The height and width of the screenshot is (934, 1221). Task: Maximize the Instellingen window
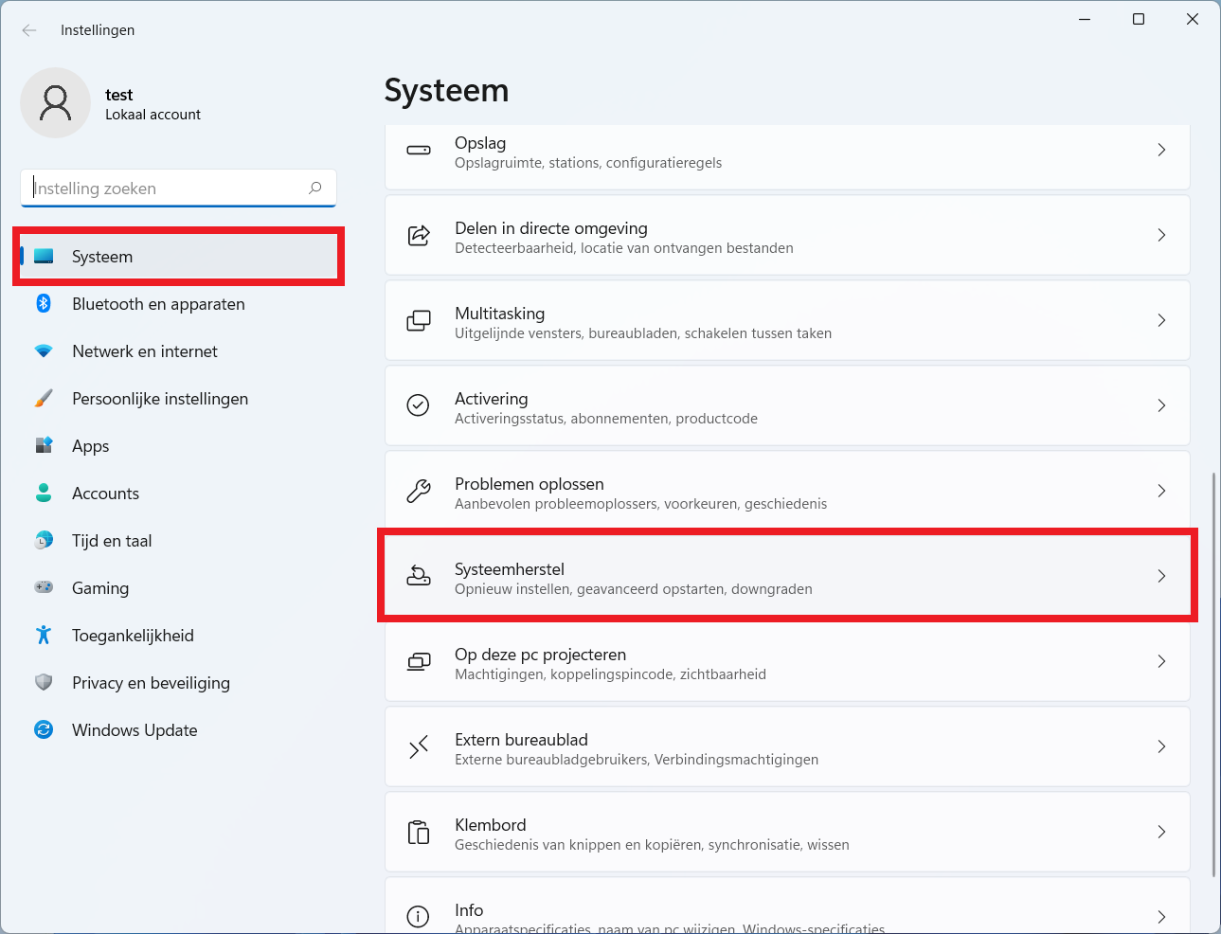tap(1139, 19)
